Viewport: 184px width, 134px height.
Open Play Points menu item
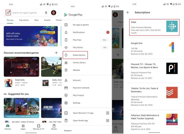(87, 47)
